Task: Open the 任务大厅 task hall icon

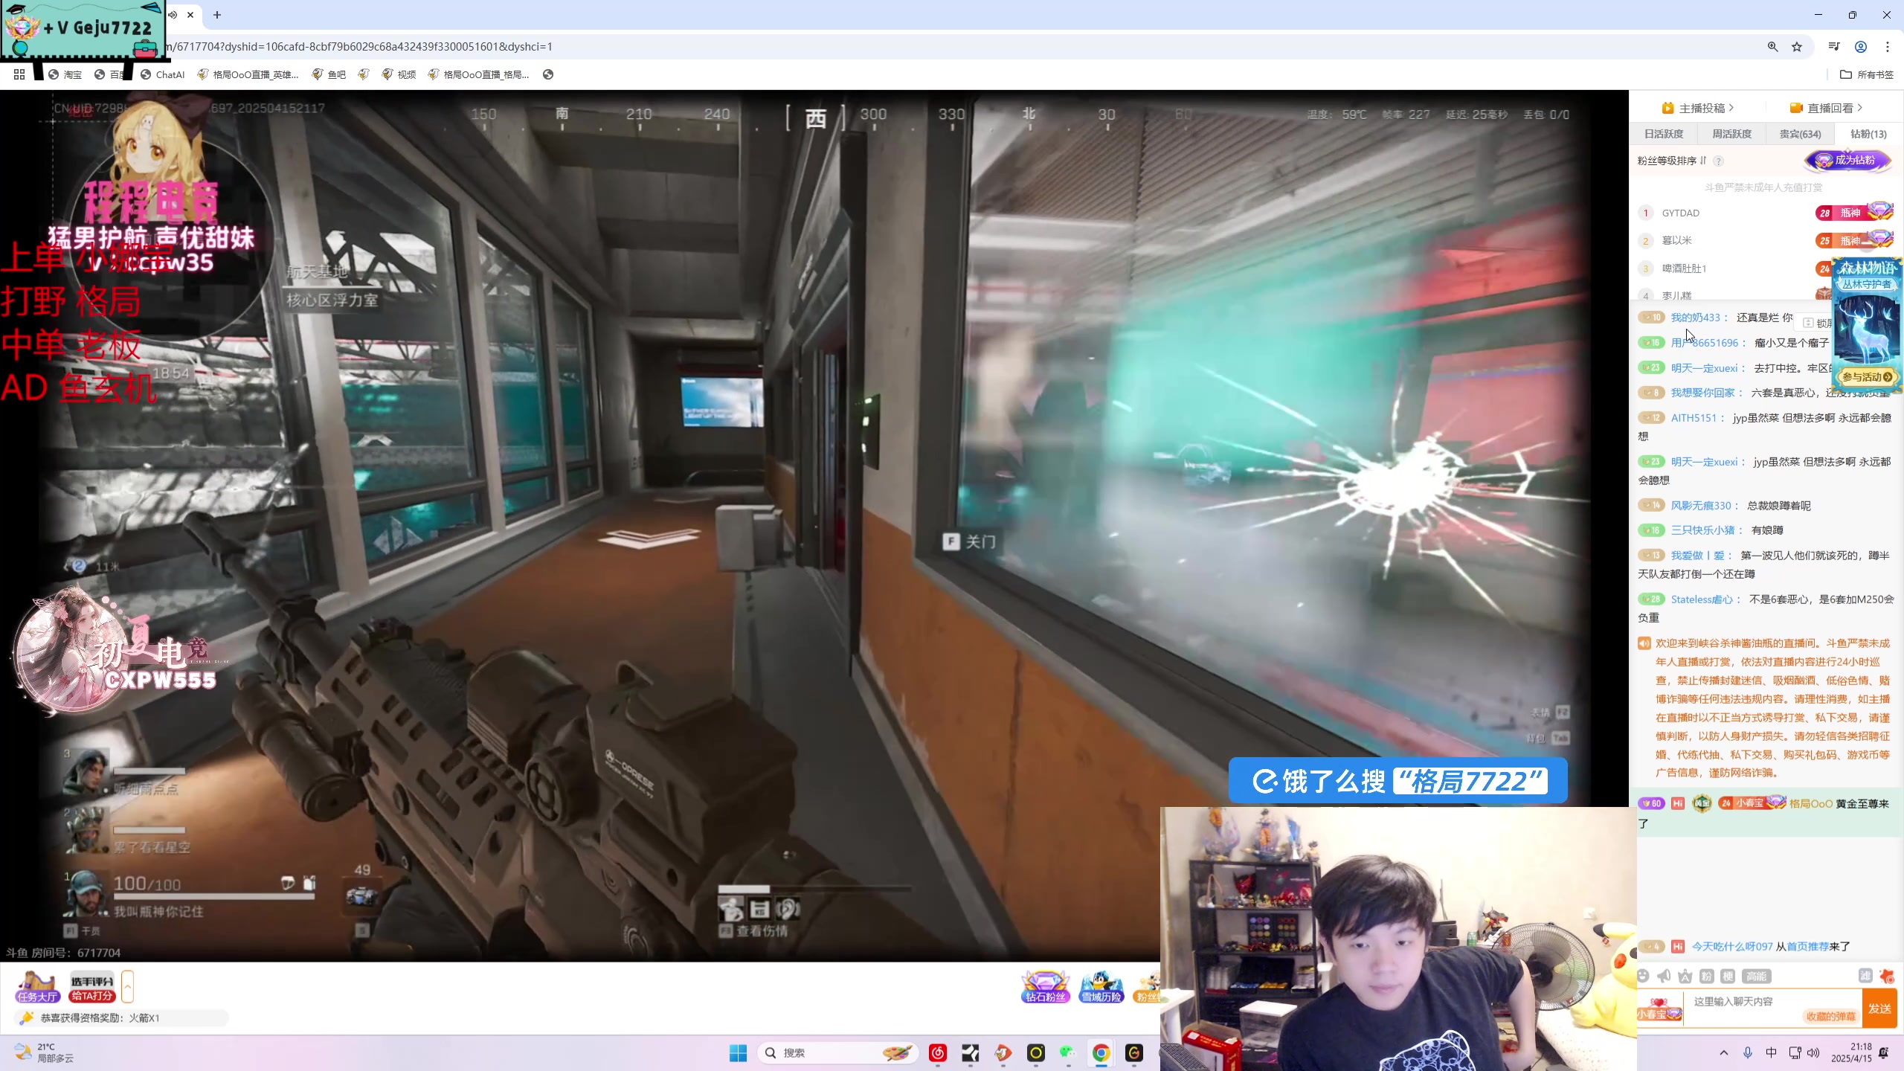Action: 37,987
